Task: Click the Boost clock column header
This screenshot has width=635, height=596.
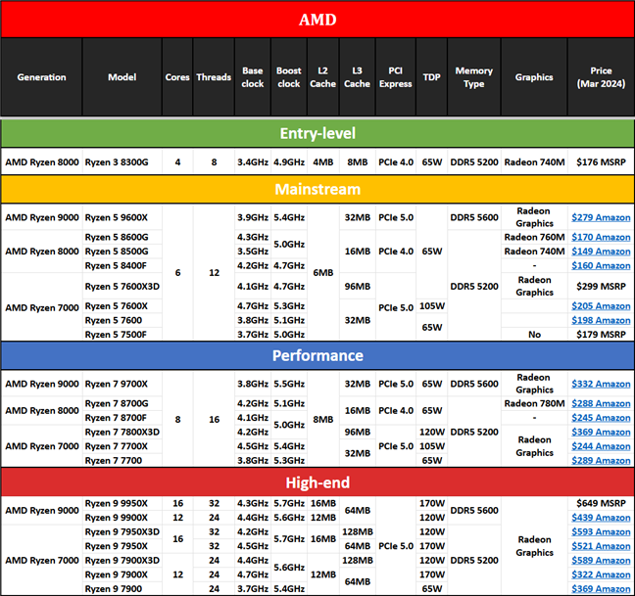Action: click(289, 77)
